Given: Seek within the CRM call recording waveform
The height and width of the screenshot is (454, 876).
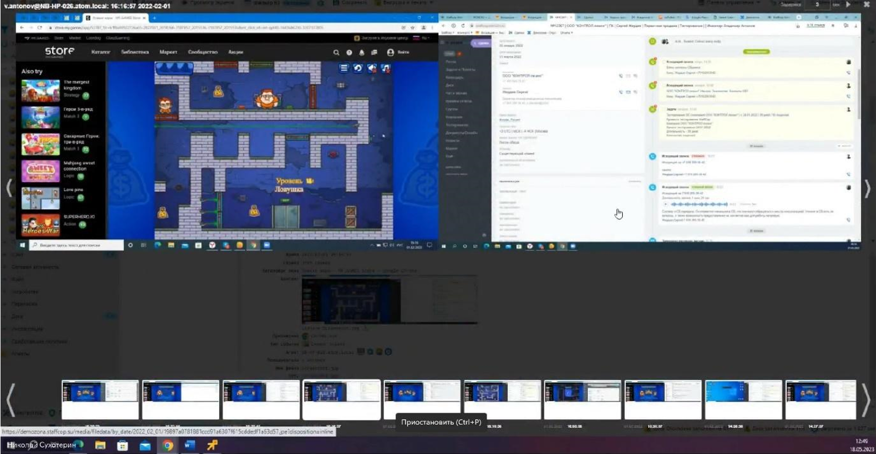Looking at the screenshot, I should [x=699, y=204].
